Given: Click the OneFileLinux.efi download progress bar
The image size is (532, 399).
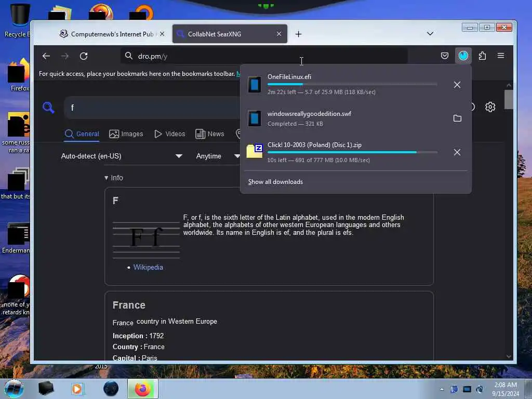Looking at the screenshot, I should click(352, 84).
